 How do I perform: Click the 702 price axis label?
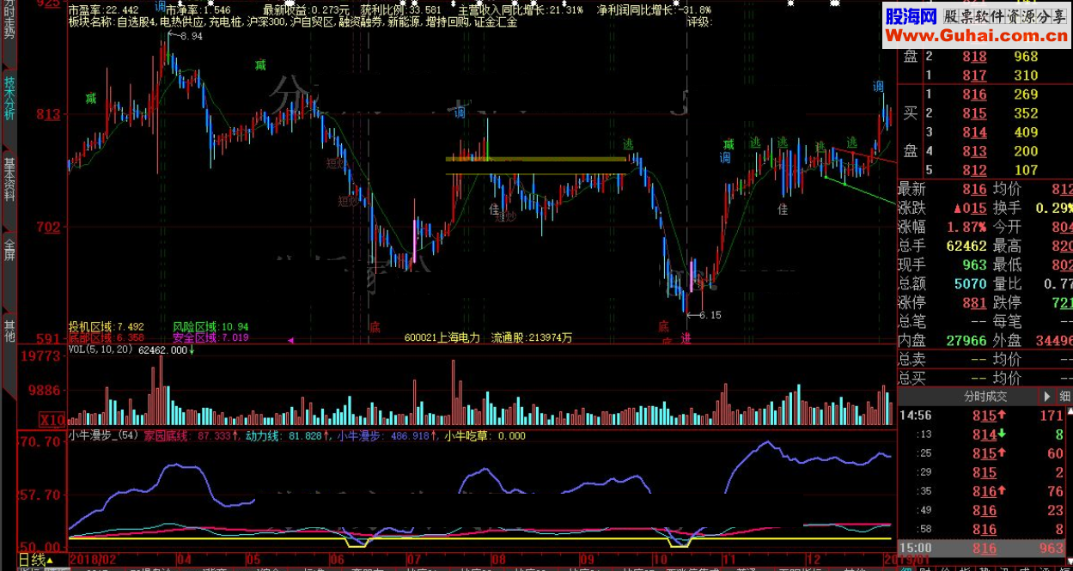(49, 228)
